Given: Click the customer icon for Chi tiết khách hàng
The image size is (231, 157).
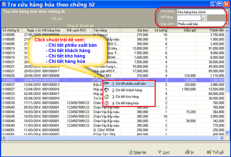Looking at the screenshot, I should click(107, 90).
